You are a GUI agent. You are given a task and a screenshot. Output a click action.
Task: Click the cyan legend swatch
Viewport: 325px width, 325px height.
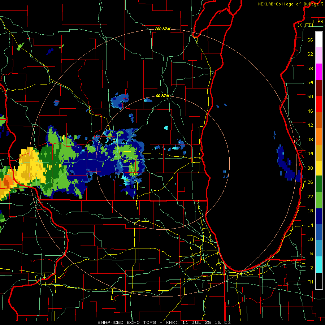coord(319,265)
